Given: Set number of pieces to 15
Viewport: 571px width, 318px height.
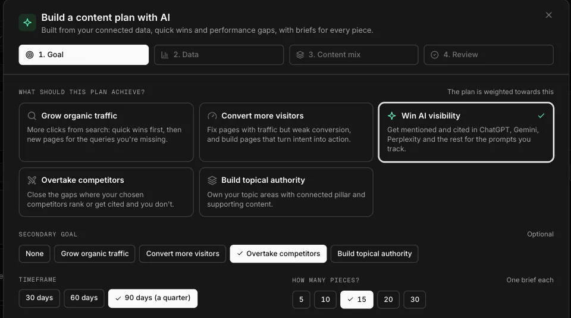Looking at the screenshot, I should (x=357, y=300).
